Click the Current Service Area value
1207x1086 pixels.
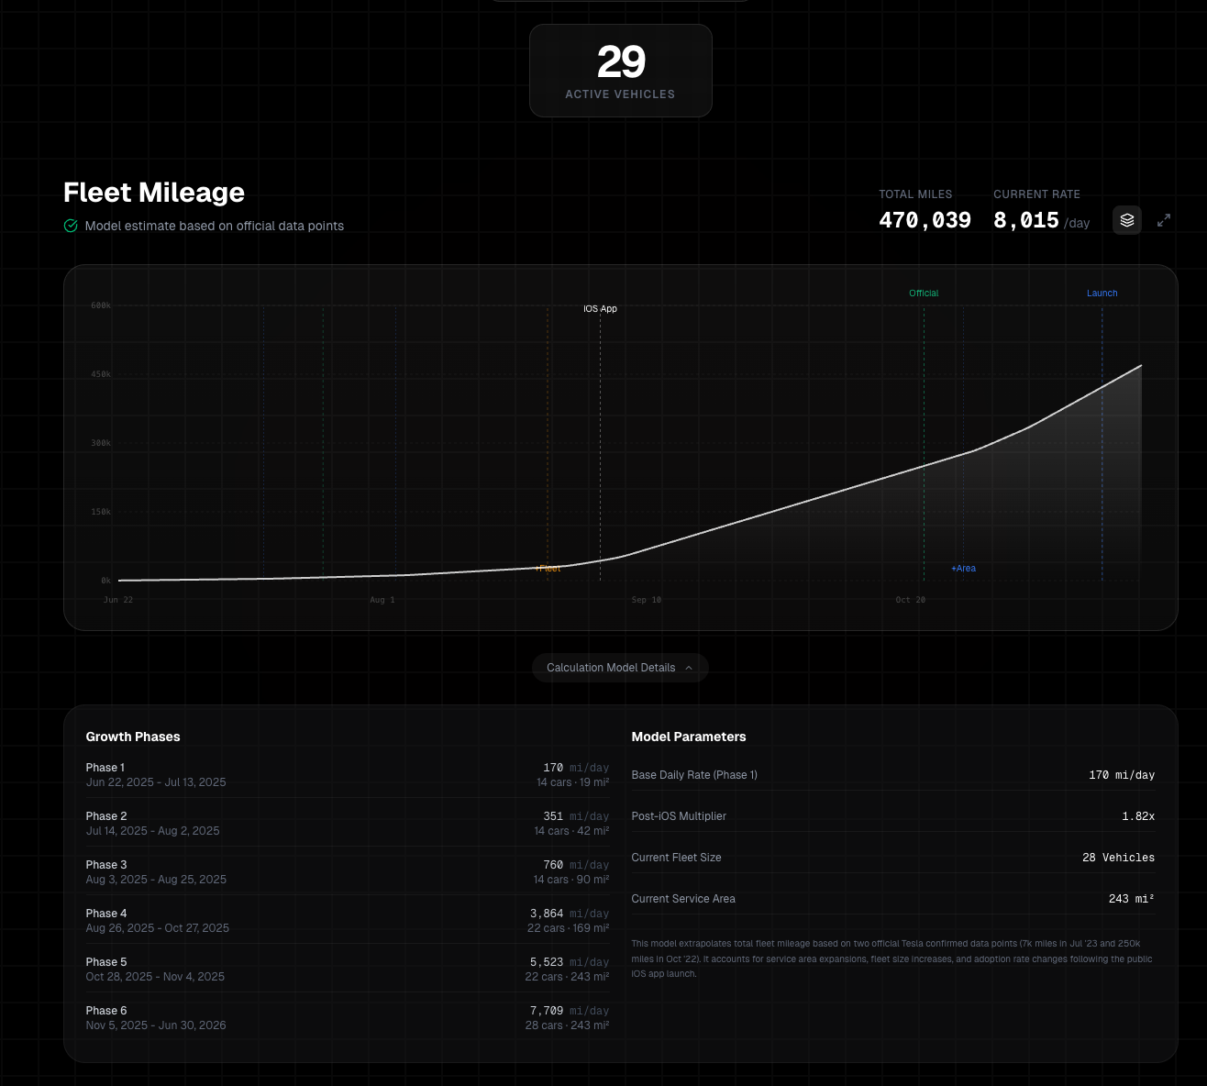1132,899
